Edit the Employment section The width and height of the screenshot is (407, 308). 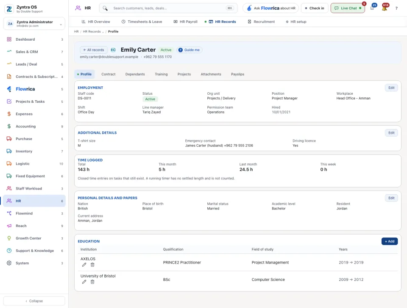pyautogui.click(x=391, y=88)
